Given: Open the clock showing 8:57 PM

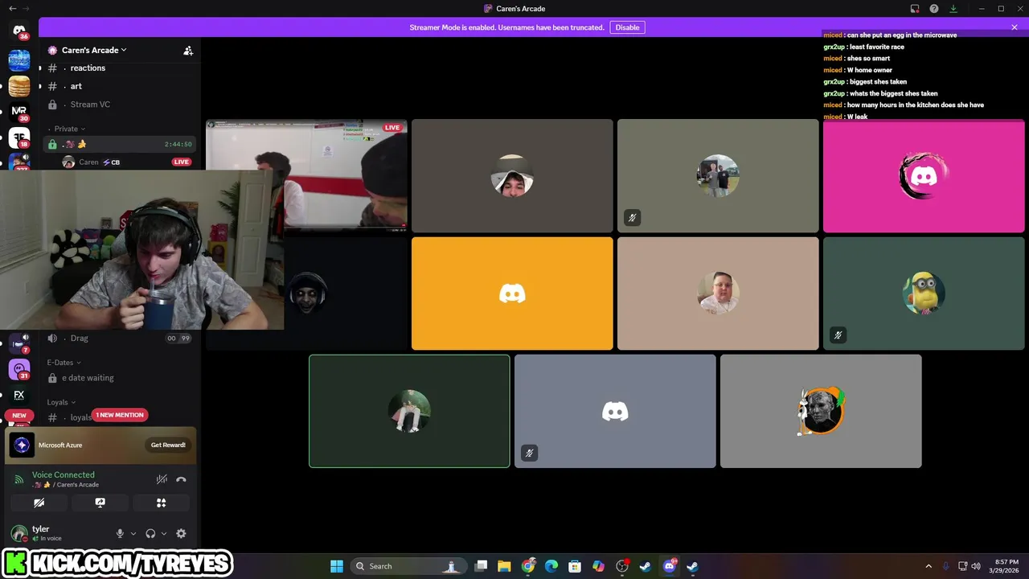Looking at the screenshot, I should [x=1006, y=566].
